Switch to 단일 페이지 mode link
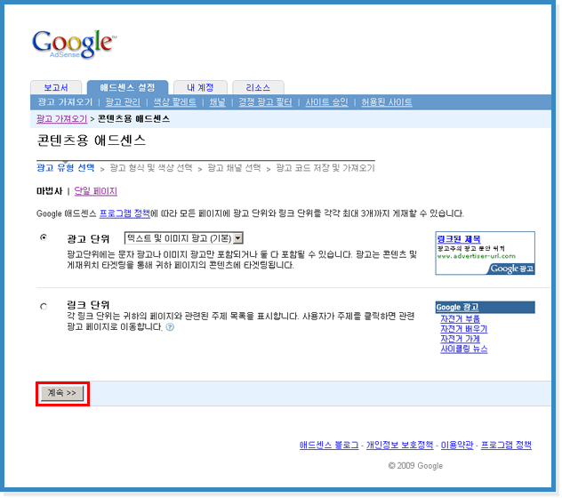This screenshot has width=562, height=498. pos(95,191)
